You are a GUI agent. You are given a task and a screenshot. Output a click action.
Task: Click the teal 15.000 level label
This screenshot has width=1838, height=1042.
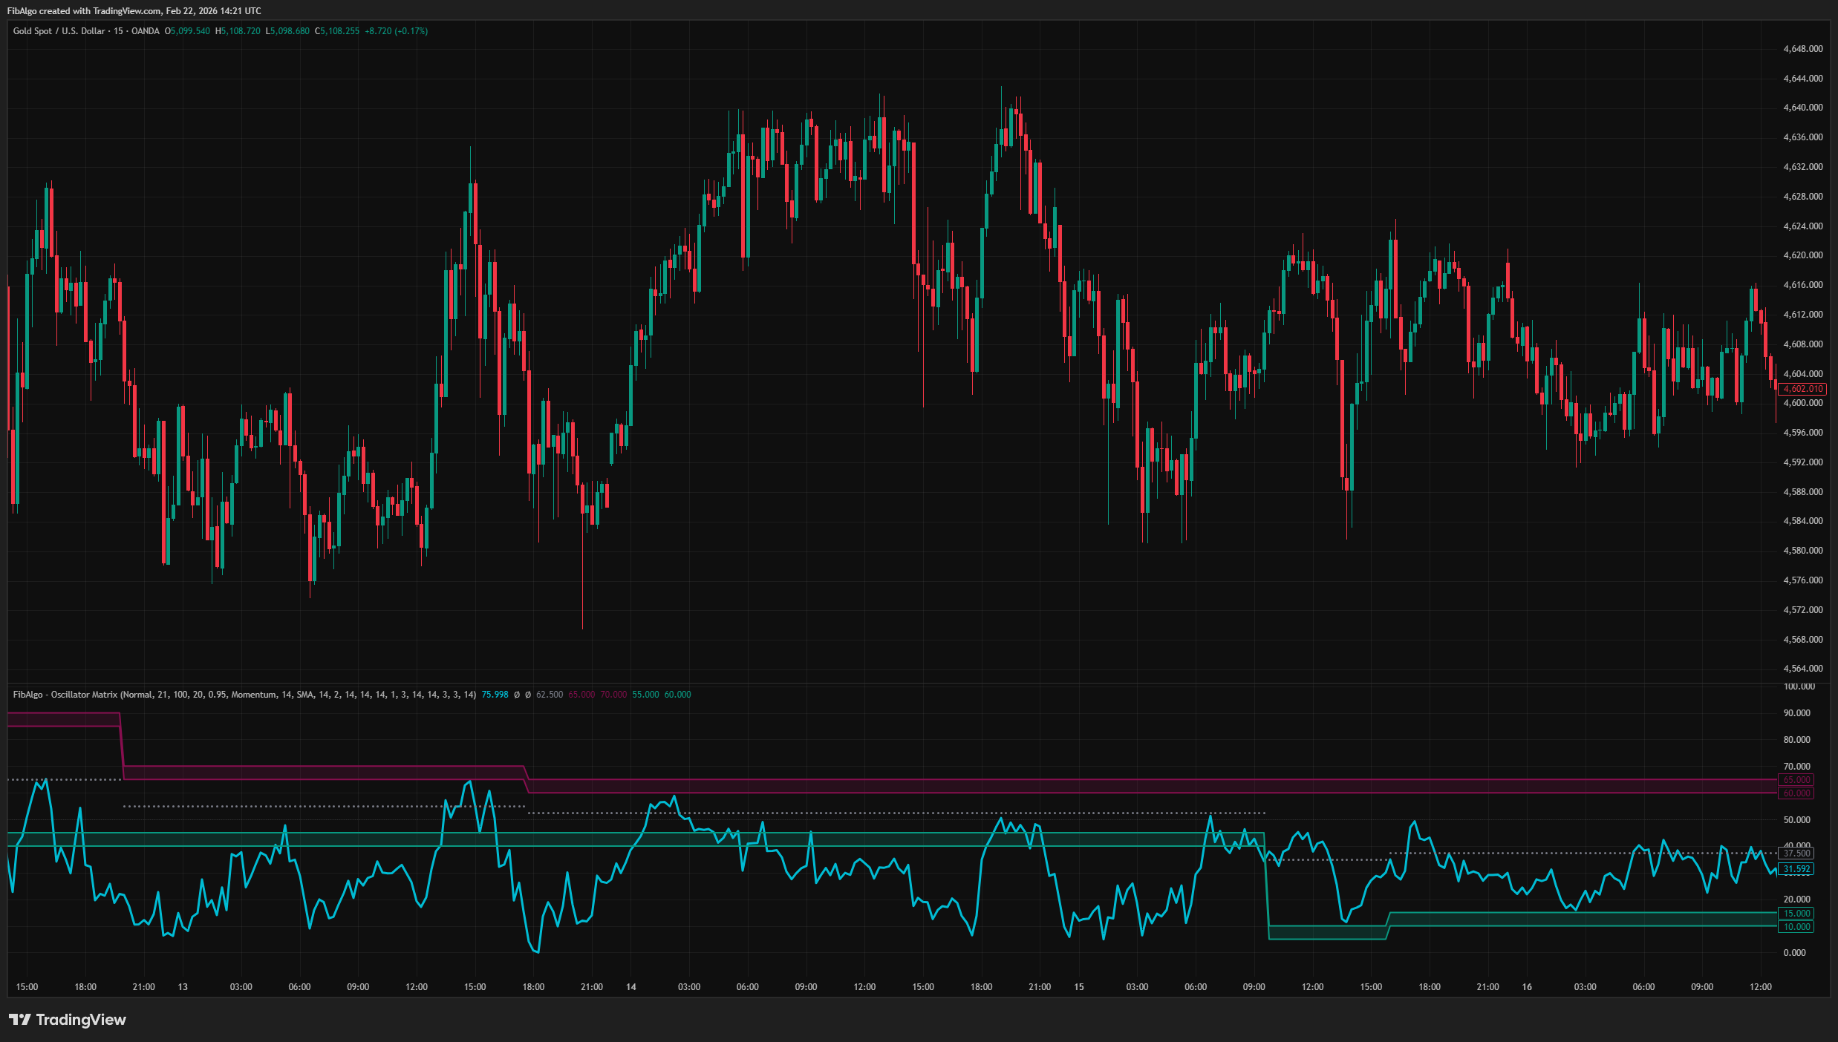tap(1796, 914)
